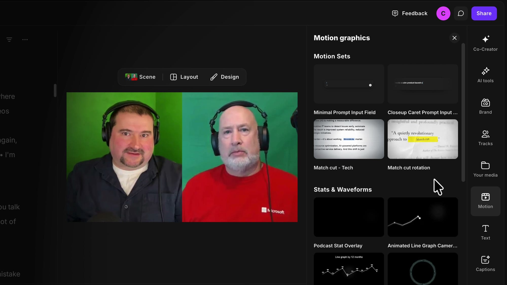
Task: Select Animated Line Graph Camera thumbnail
Action: pyautogui.click(x=423, y=217)
